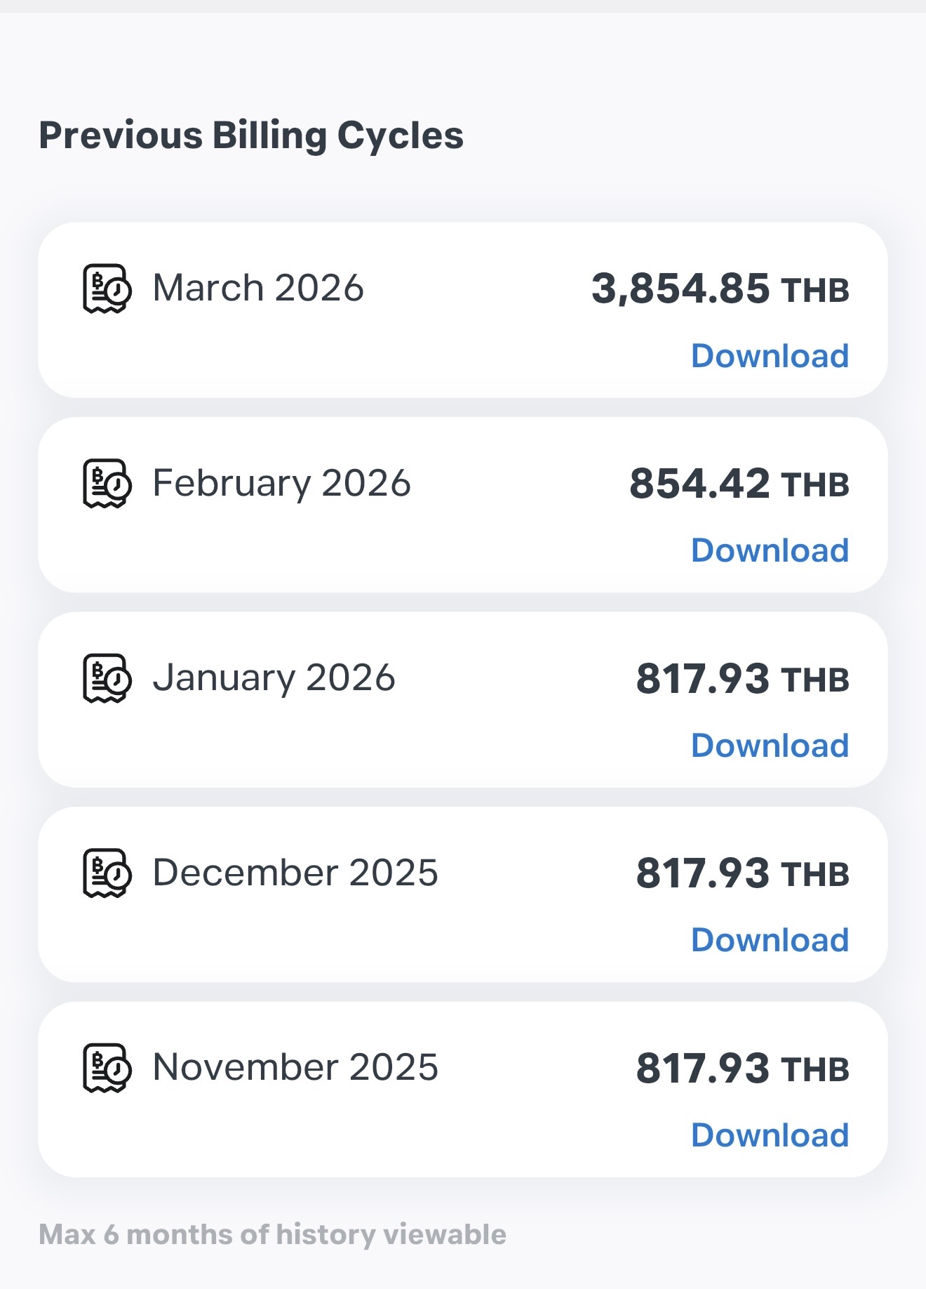Select the November 2025 billing cycle label

point(295,1068)
